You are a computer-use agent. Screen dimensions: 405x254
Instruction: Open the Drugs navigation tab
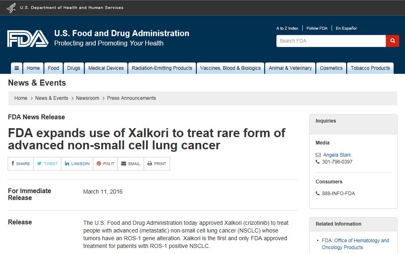pos(73,68)
